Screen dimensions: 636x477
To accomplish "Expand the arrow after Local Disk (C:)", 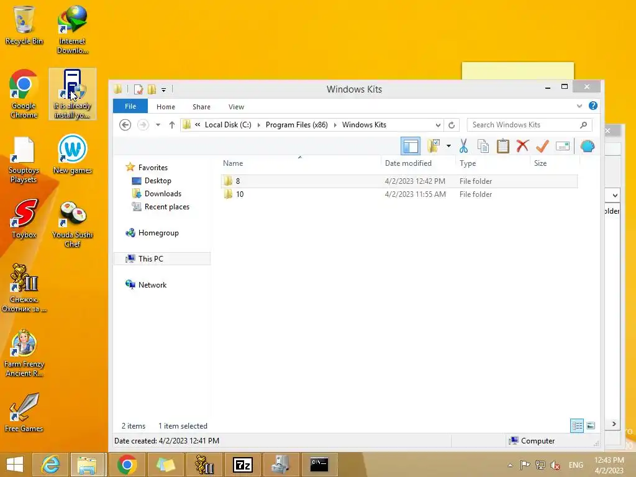I will click(258, 125).
